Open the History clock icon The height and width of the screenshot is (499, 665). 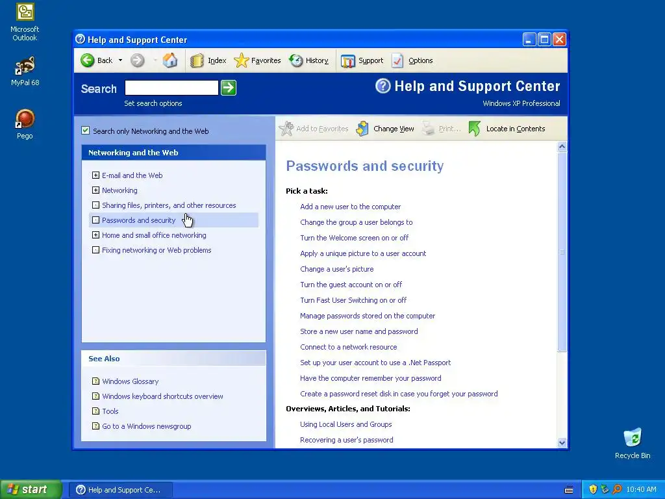click(296, 60)
